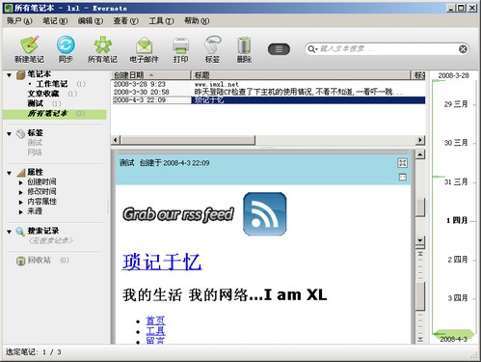Click the search magnifier dropdown icon
The height and width of the screenshot is (362, 481).
pos(312,49)
